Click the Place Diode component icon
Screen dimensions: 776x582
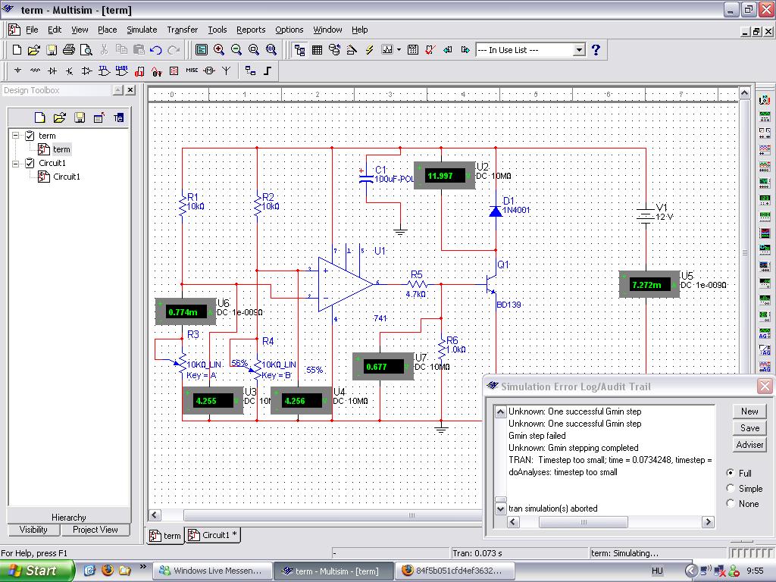pos(52,70)
